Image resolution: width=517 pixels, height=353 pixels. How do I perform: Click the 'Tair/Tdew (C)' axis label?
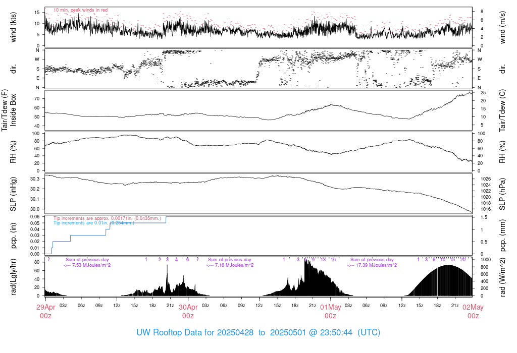point(502,110)
